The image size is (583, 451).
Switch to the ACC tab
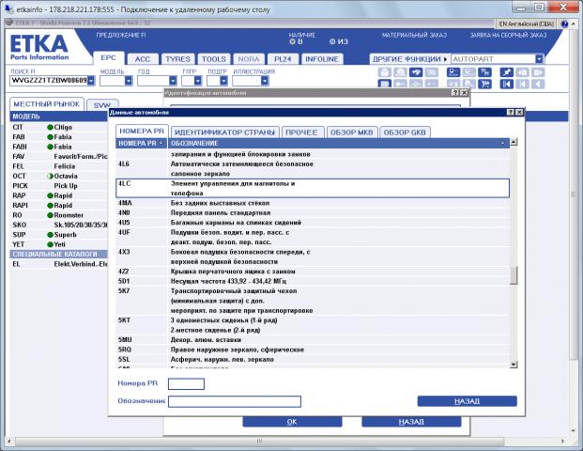pos(143,59)
